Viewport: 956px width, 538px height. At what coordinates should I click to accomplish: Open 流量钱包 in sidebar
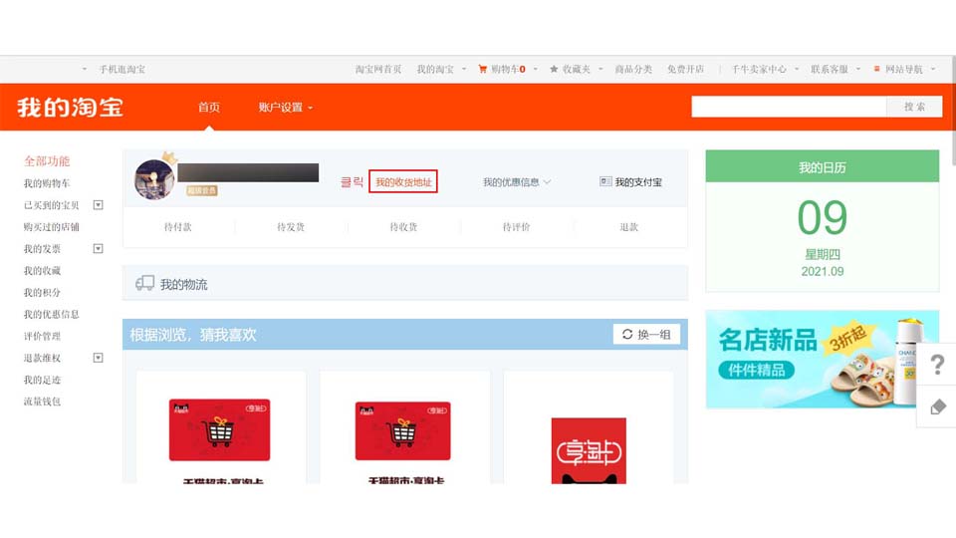pos(42,402)
